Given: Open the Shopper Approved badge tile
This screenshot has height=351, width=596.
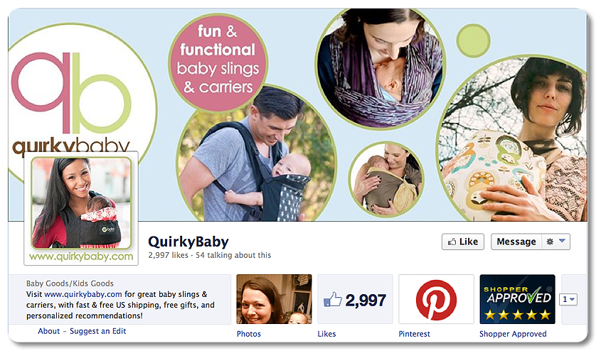Looking at the screenshot, I should click(x=517, y=299).
